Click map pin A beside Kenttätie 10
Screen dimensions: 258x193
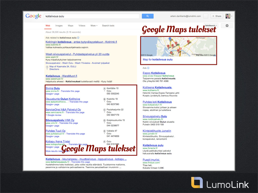104,89
